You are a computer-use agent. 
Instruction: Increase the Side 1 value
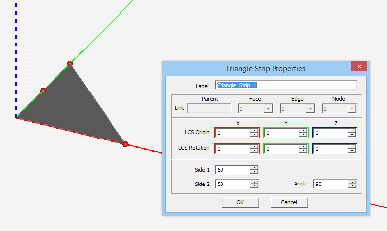254,168
